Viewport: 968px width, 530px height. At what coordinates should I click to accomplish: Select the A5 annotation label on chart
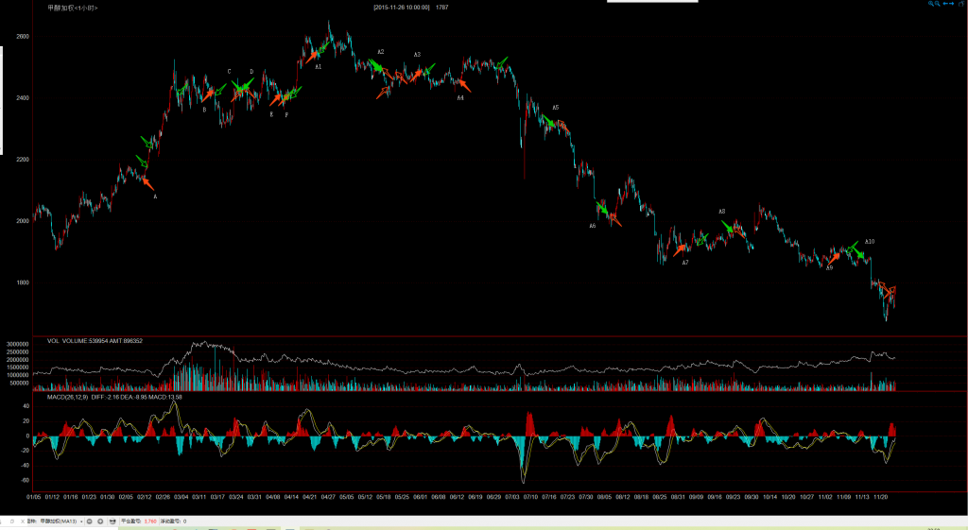click(x=556, y=108)
